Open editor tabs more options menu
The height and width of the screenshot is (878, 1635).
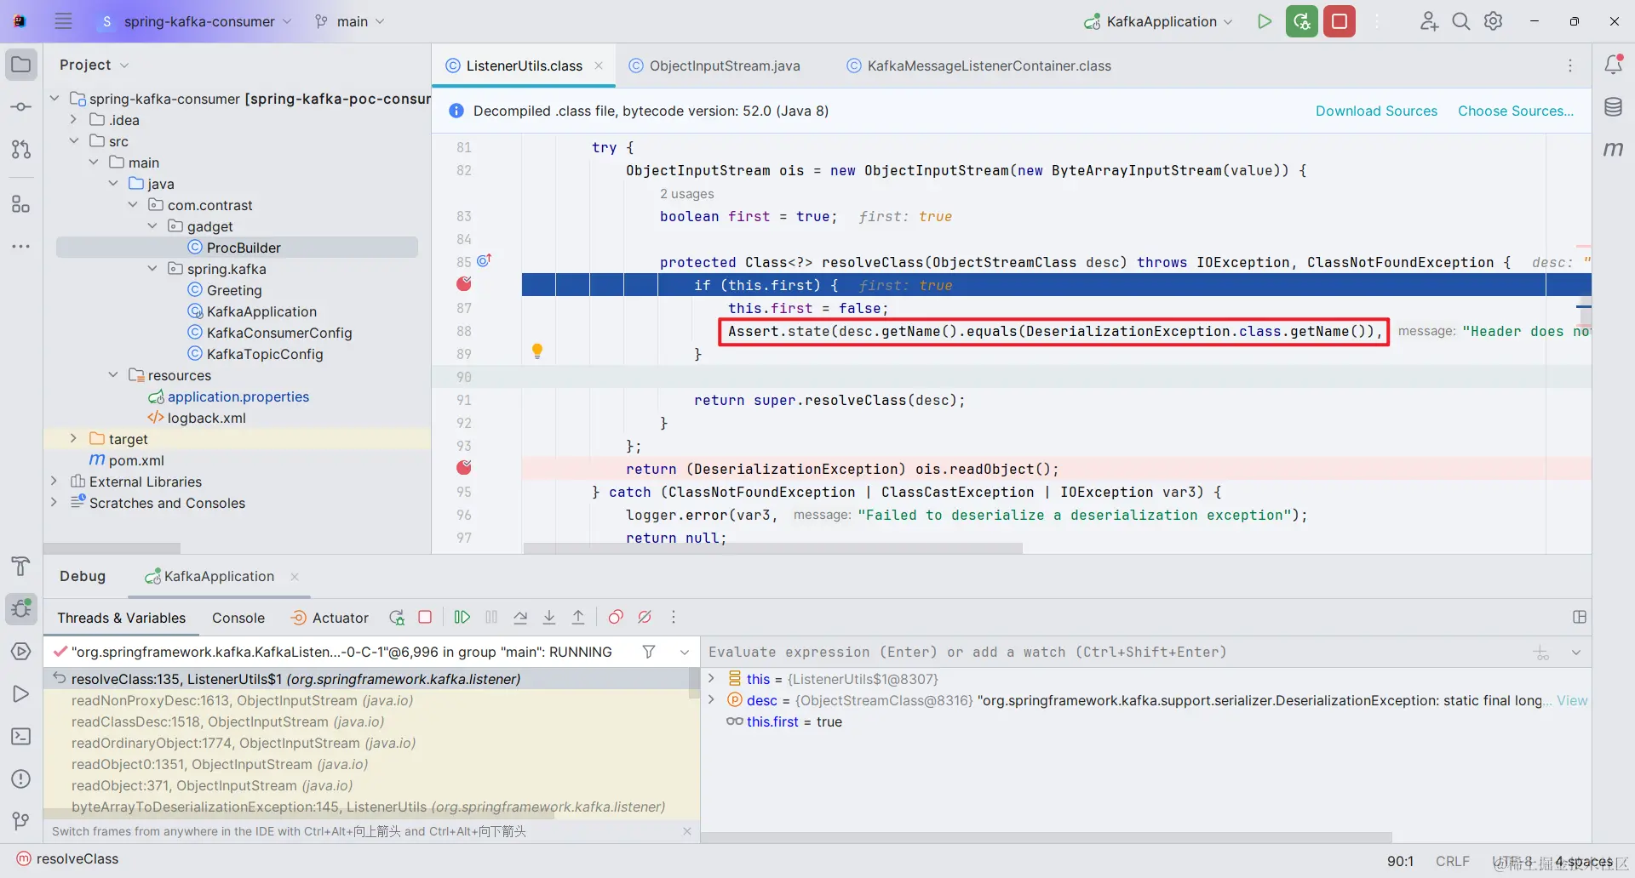pos(1570,66)
